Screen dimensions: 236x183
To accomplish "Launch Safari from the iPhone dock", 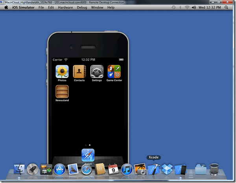I will 88,155.
